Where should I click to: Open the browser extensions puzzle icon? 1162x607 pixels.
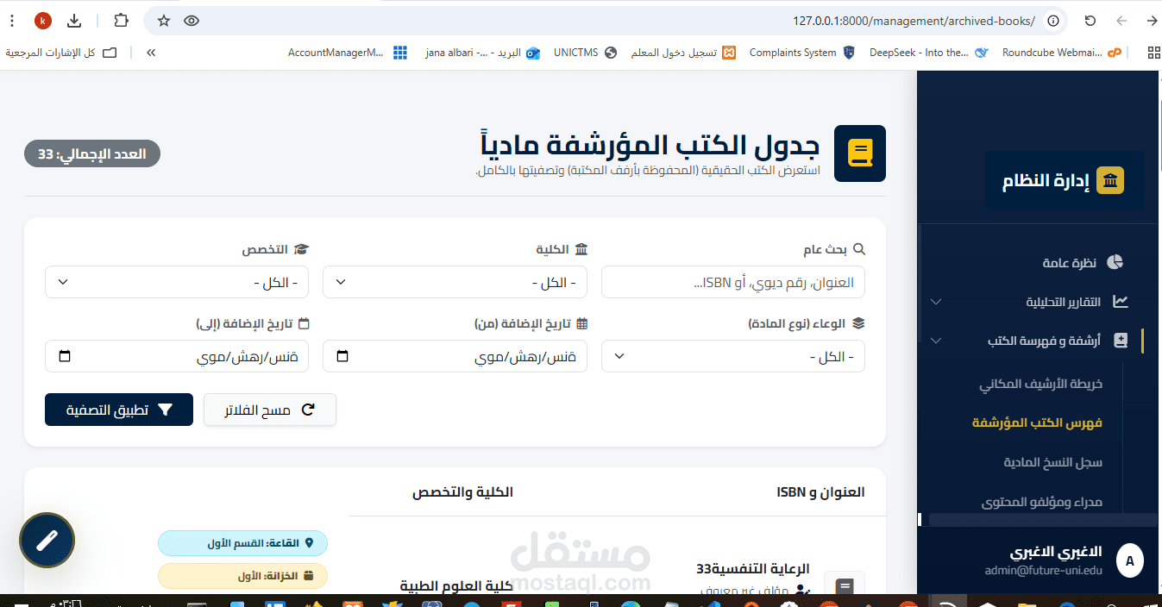click(x=121, y=21)
